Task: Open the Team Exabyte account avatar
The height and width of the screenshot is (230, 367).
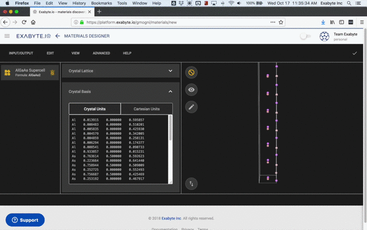Action: [324, 36]
